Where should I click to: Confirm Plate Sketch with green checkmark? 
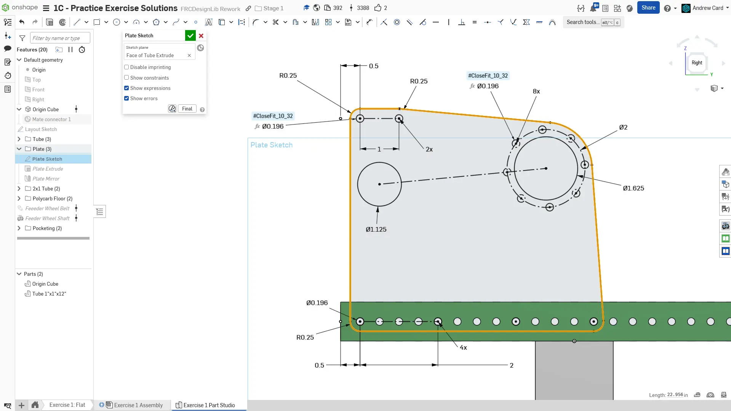click(190, 35)
